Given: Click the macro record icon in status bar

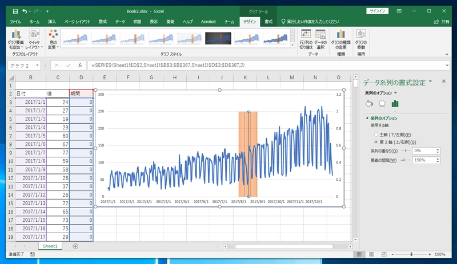Looking at the screenshot, I should (x=33, y=254).
